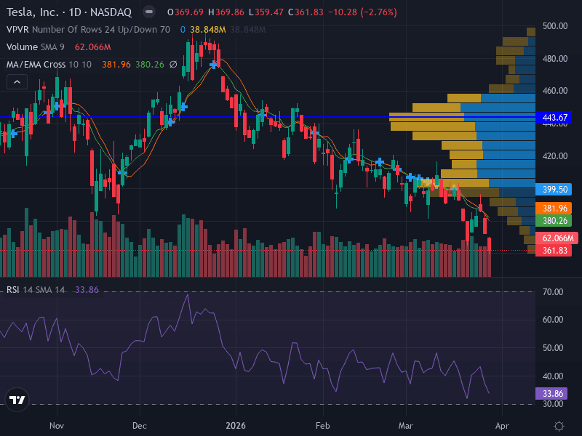Click the yellow 38.848M VPVR value
582x436 pixels.
pos(208,30)
